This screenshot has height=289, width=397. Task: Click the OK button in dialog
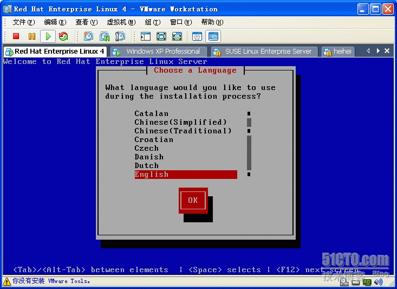click(x=193, y=200)
